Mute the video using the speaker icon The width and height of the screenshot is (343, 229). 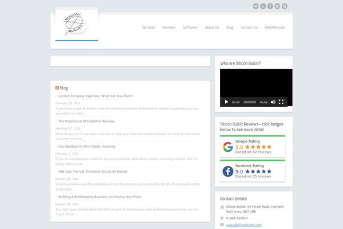click(x=273, y=102)
